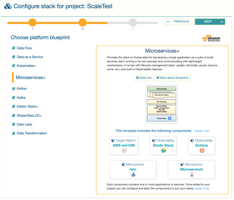Select the Microservices+ blueprint
The height and width of the screenshot is (200, 234).
pos(30,77)
